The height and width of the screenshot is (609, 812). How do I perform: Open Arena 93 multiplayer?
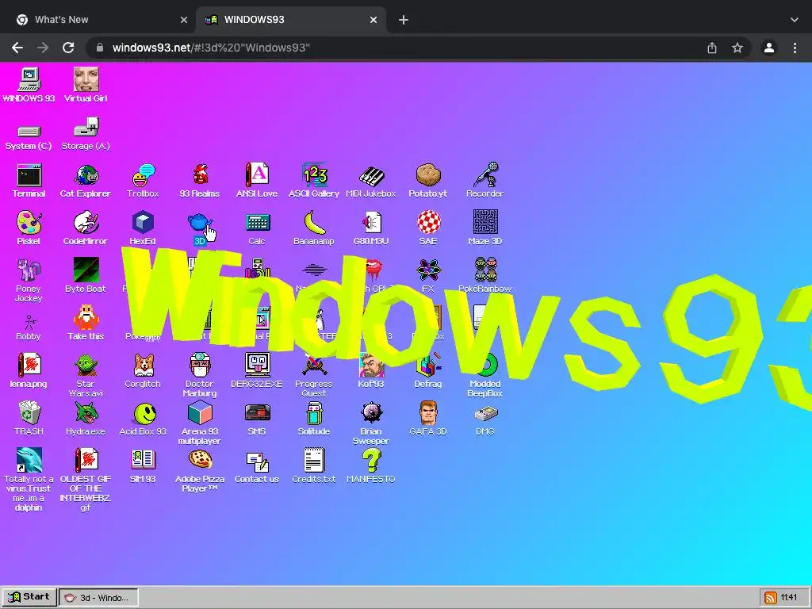point(200,412)
